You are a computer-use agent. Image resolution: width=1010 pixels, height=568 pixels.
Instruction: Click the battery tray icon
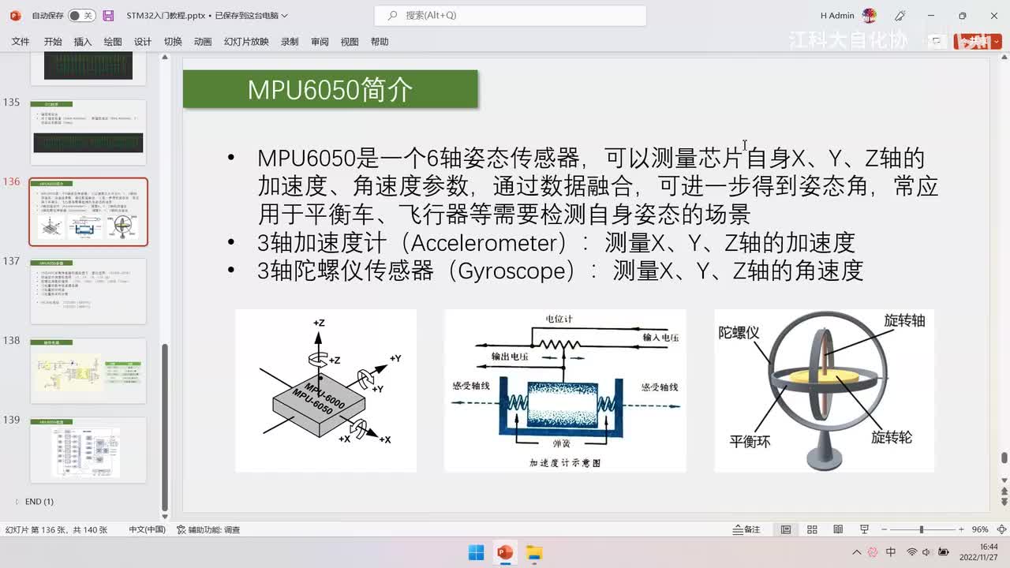pos(943,552)
